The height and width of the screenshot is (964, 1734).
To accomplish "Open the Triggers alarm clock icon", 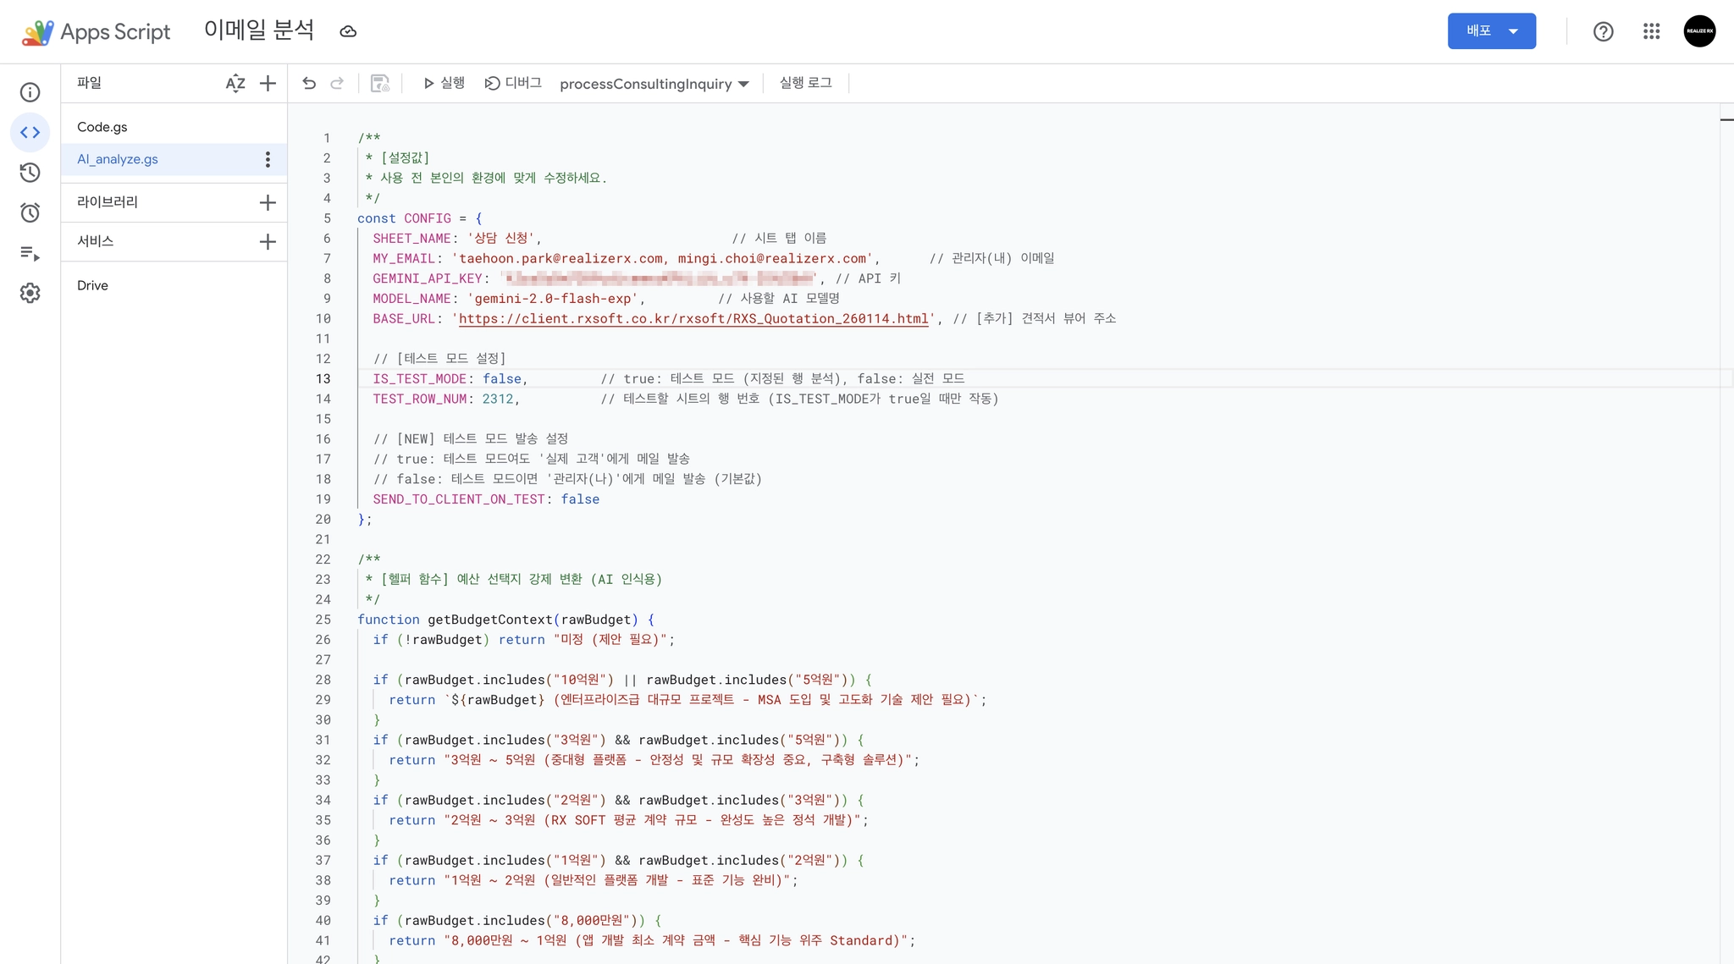I will [30, 212].
